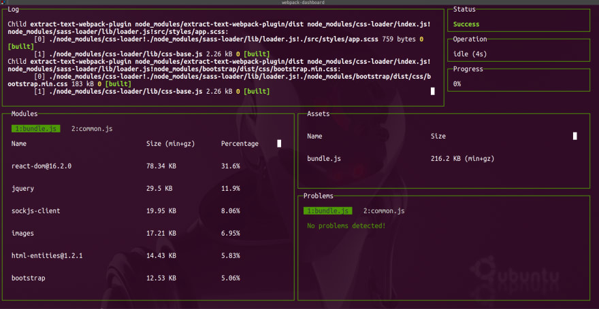Click the Operation panel title

pos(470,39)
